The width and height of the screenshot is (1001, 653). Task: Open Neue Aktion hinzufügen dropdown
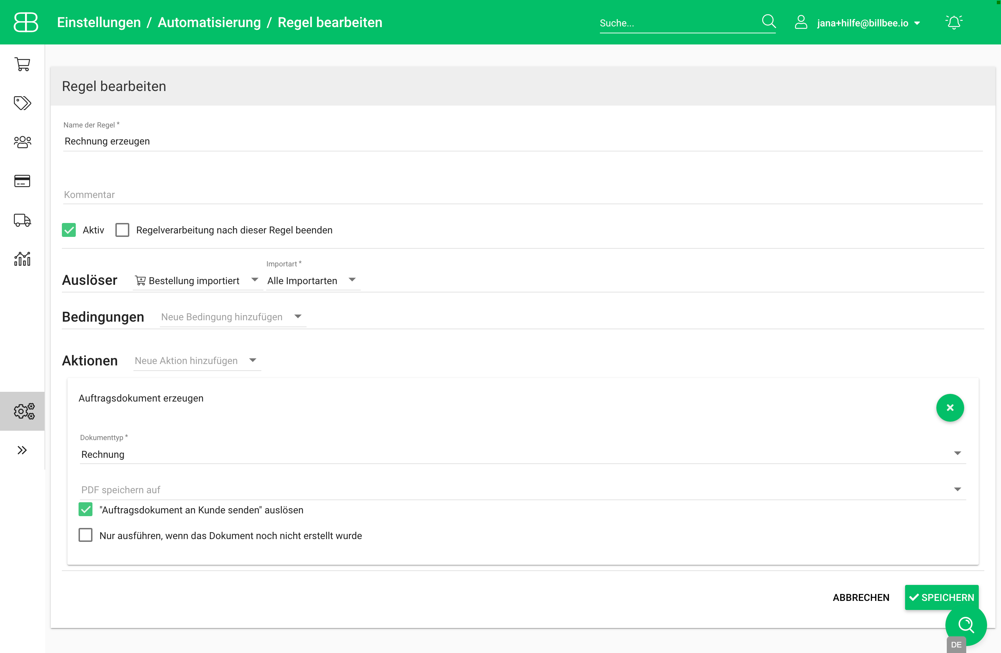(197, 361)
